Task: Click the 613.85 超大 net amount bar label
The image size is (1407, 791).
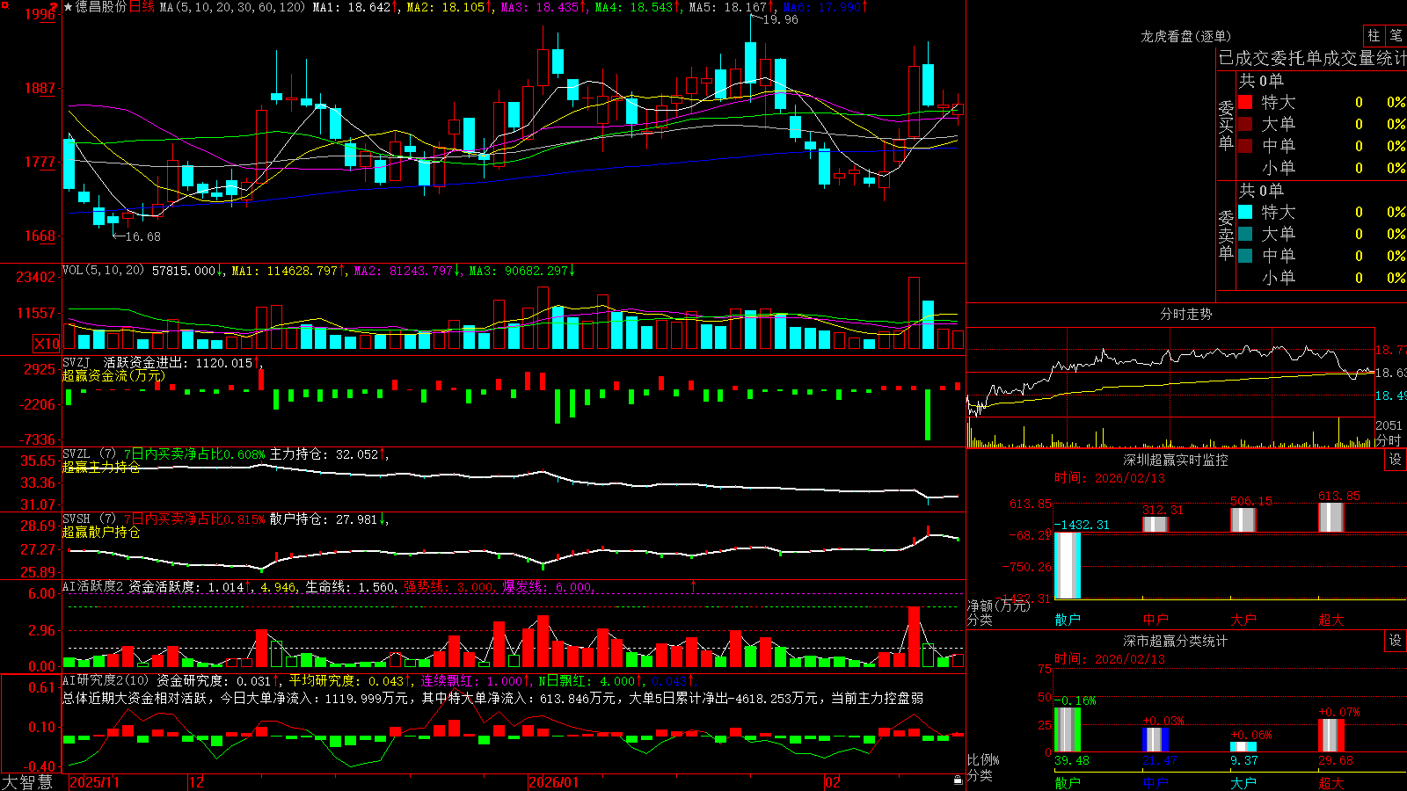Action: tap(1339, 497)
